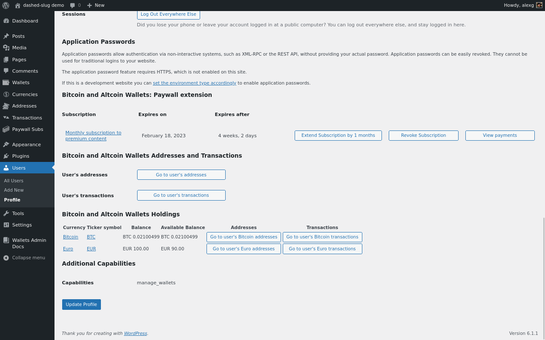Open the BTC ticker symbol link

91,237
